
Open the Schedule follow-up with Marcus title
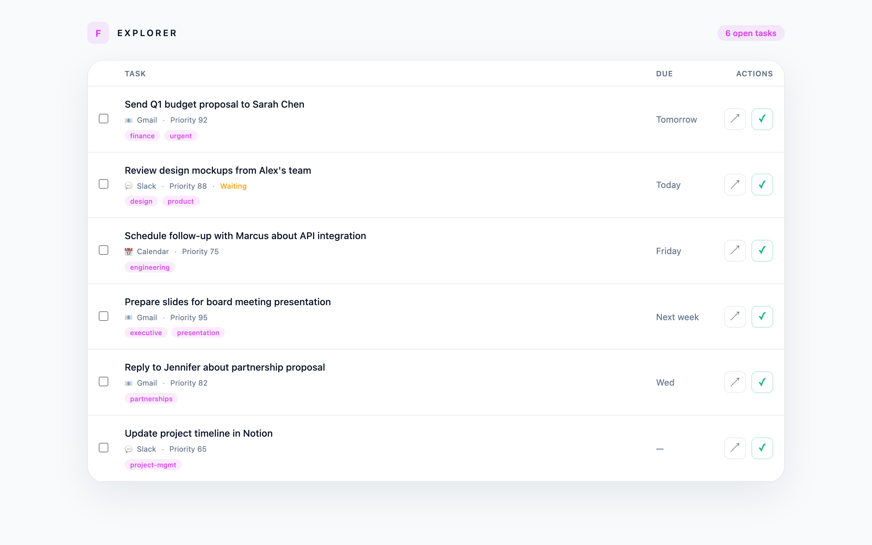coord(245,236)
